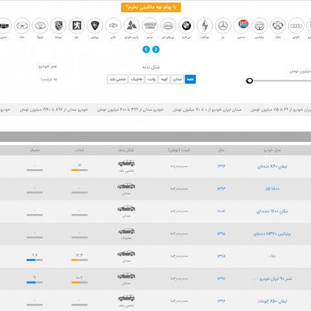Viewport: 311px width, 311px height.
Task: Click consumption bar 9.6 in Dena row
Action: (34, 260)
